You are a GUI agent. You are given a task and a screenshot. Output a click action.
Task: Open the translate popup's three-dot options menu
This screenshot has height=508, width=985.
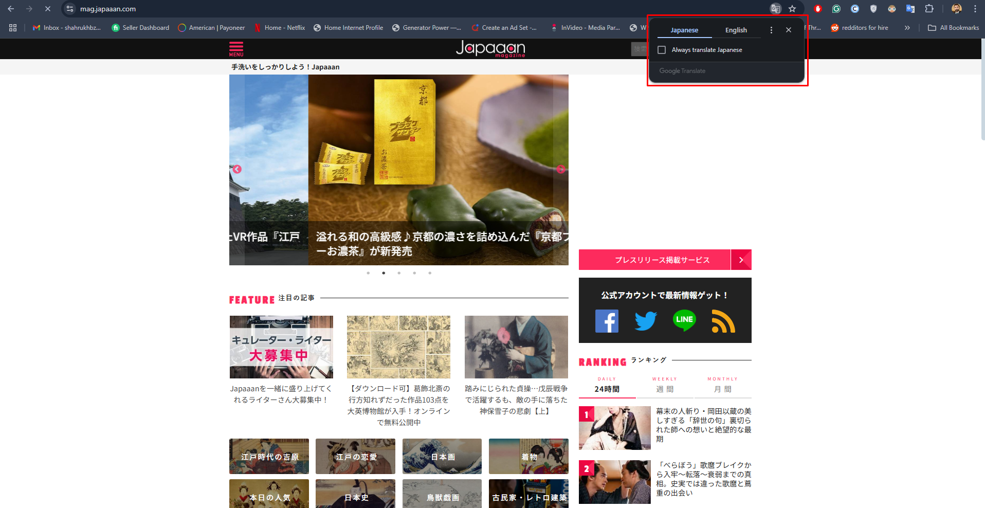click(x=771, y=30)
